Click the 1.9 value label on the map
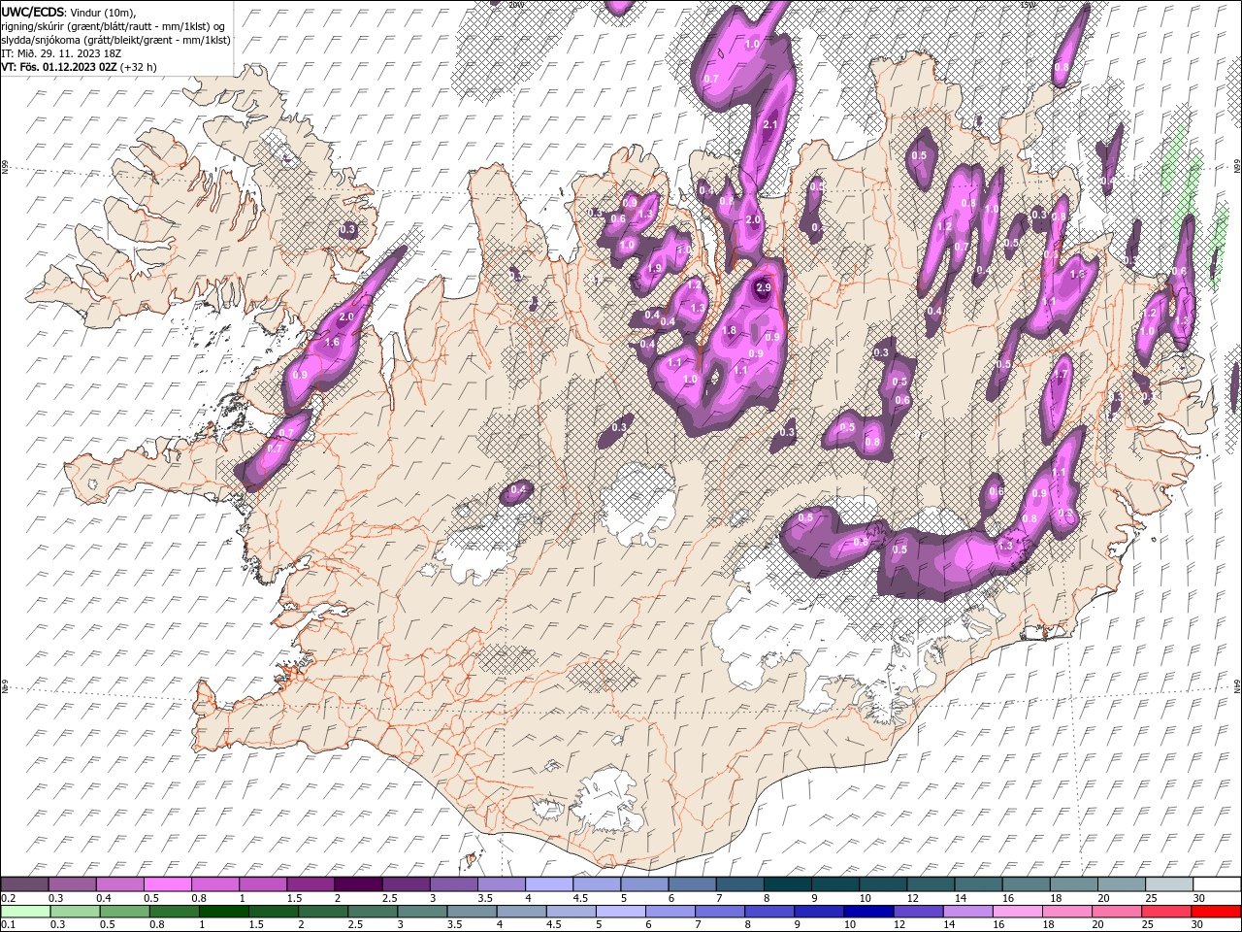The width and height of the screenshot is (1242, 932). point(655,269)
